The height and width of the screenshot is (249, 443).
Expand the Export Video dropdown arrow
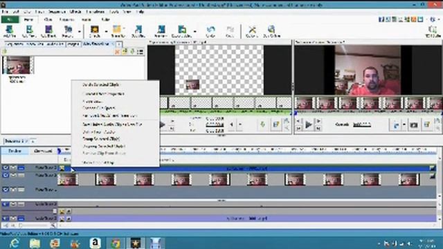195,31
